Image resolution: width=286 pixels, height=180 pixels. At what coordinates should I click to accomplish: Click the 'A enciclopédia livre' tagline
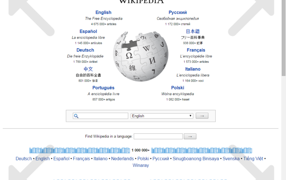click(x=103, y=94)
